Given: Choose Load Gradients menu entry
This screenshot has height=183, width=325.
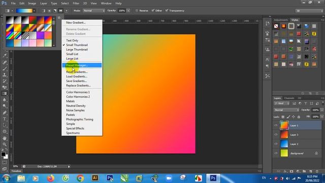Looking at the screenshot, I should tap(77, 76).
